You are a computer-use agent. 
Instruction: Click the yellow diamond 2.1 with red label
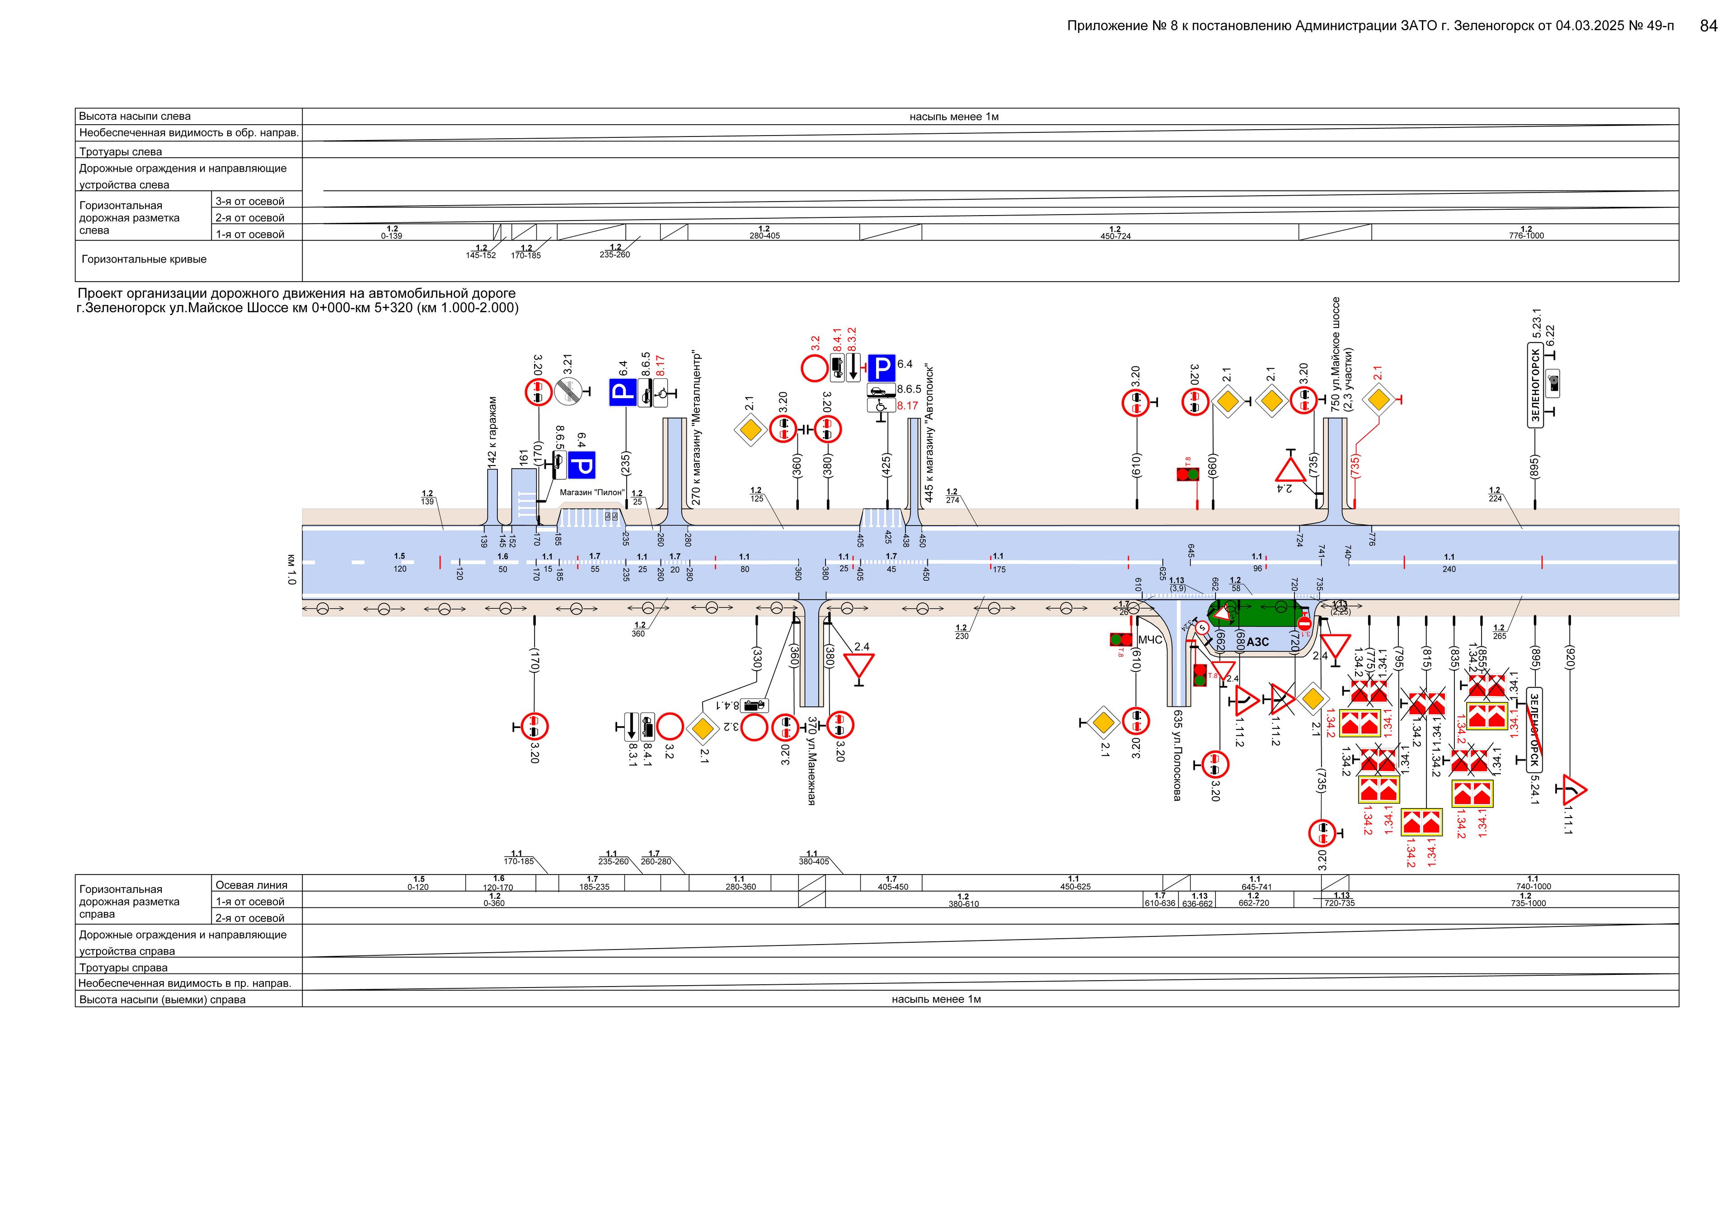[1379, 399]
